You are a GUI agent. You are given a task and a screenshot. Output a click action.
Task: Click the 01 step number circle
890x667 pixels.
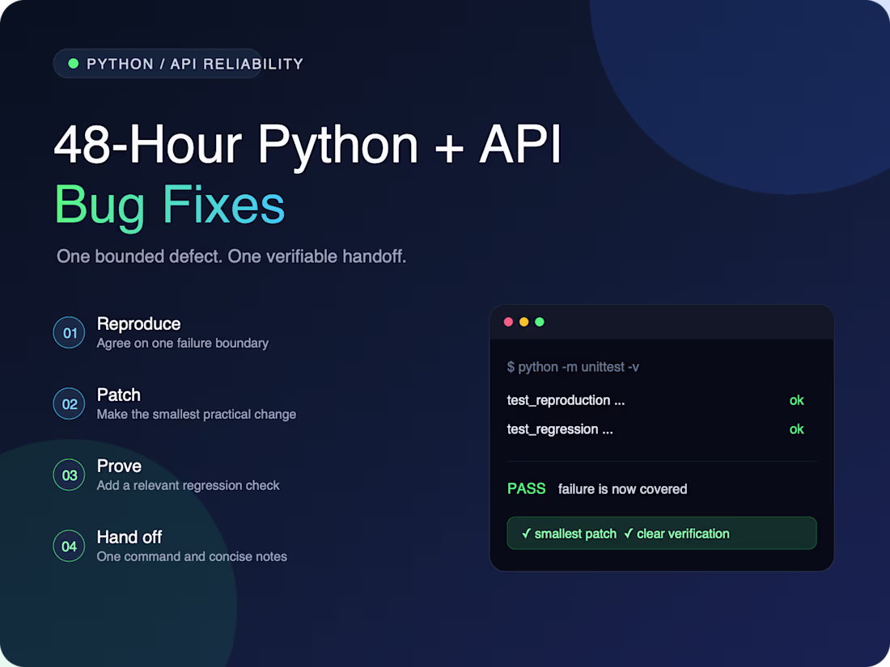[x=70, y=332]
